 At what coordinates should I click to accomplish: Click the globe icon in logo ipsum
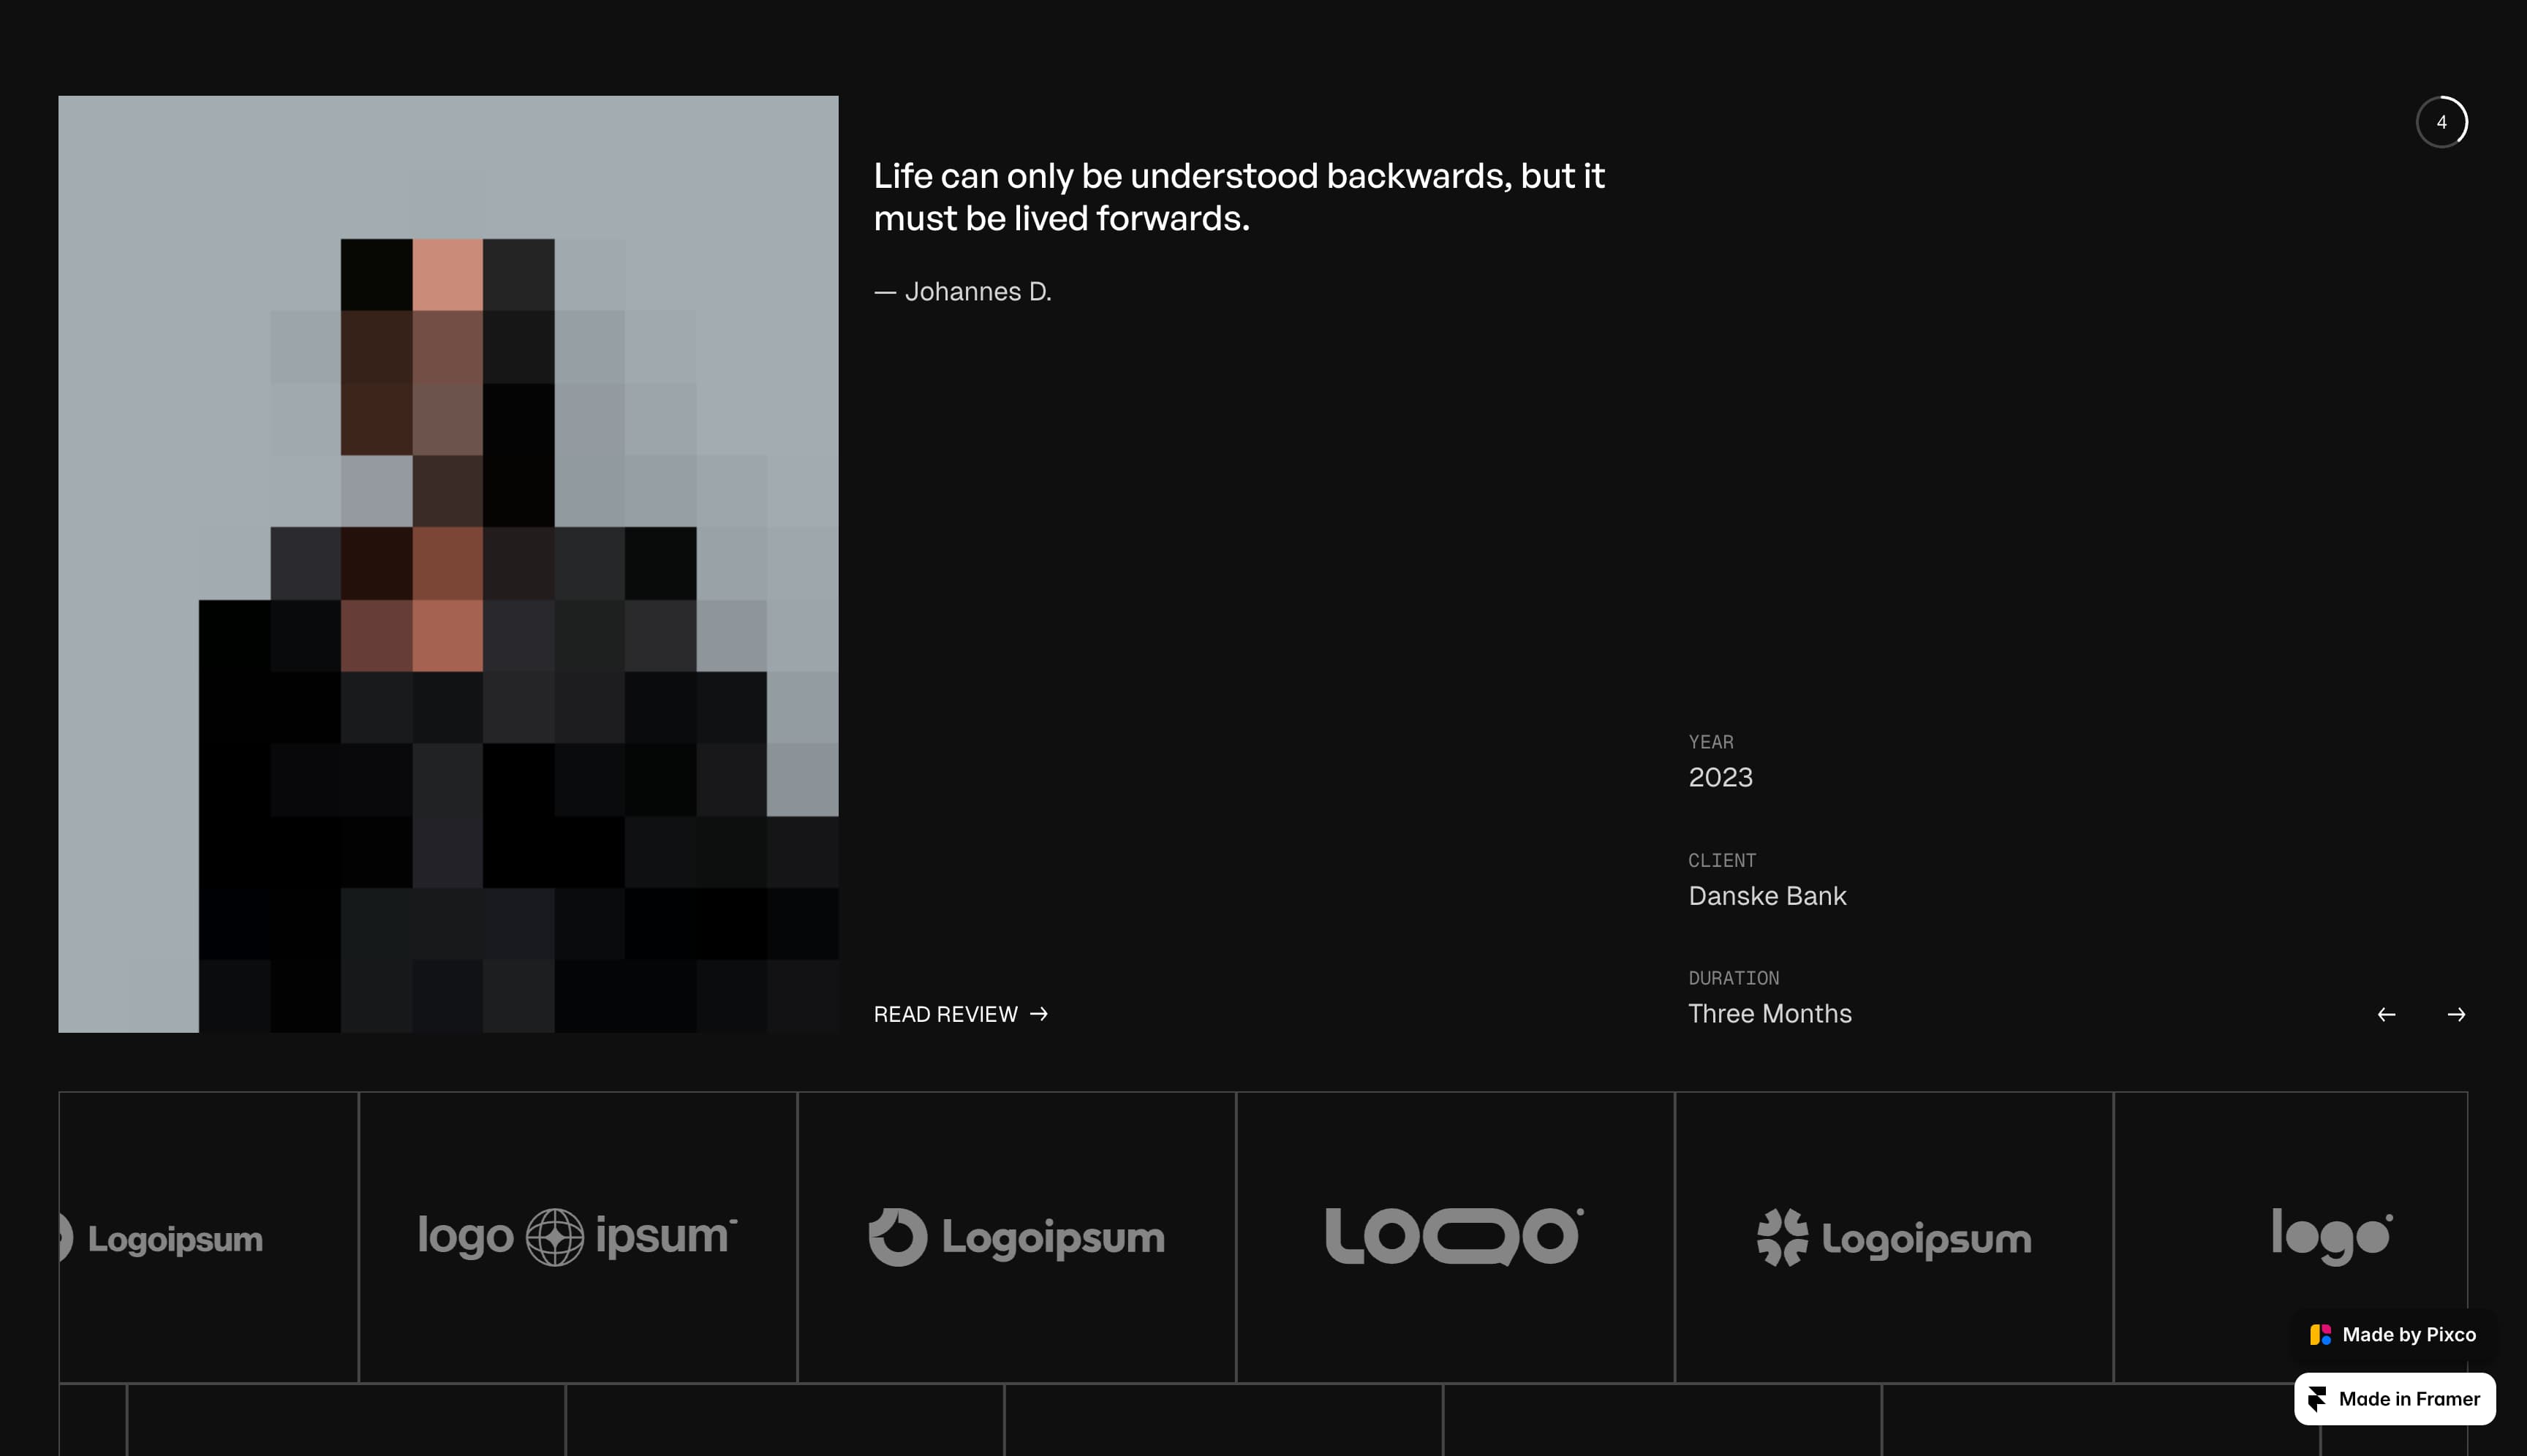point(555,1237)
